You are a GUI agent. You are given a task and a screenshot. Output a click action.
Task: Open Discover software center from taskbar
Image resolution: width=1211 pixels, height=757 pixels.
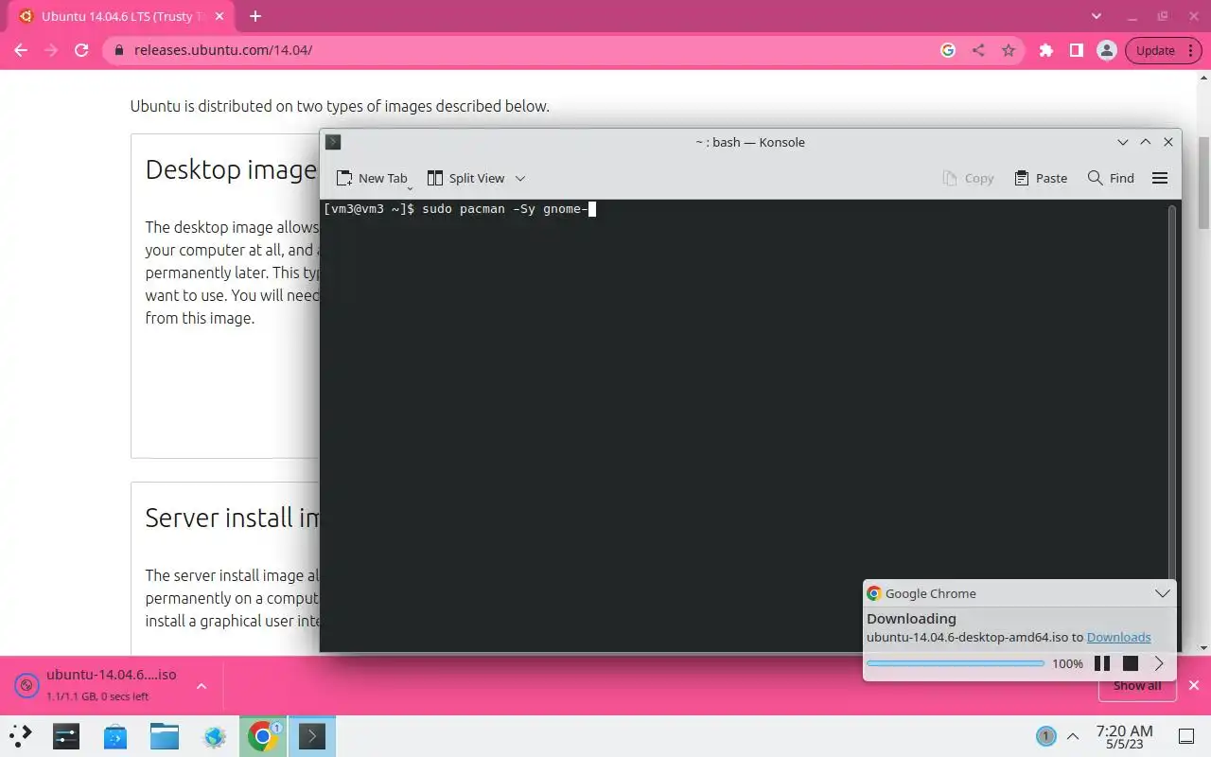click(115, 735)
